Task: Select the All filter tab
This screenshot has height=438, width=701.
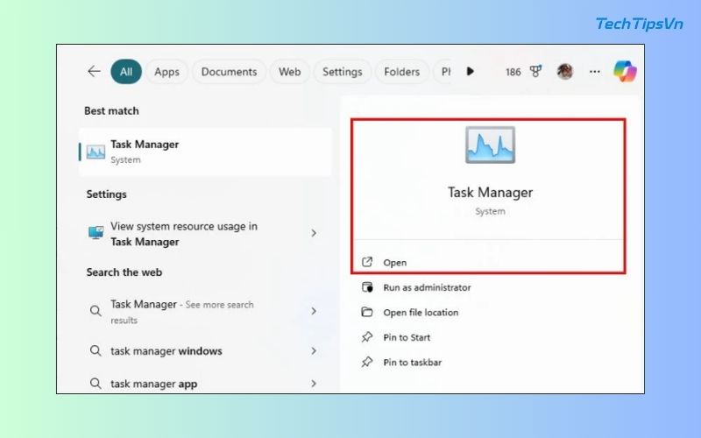Action: pyautogui.click(x=126, y=72)
